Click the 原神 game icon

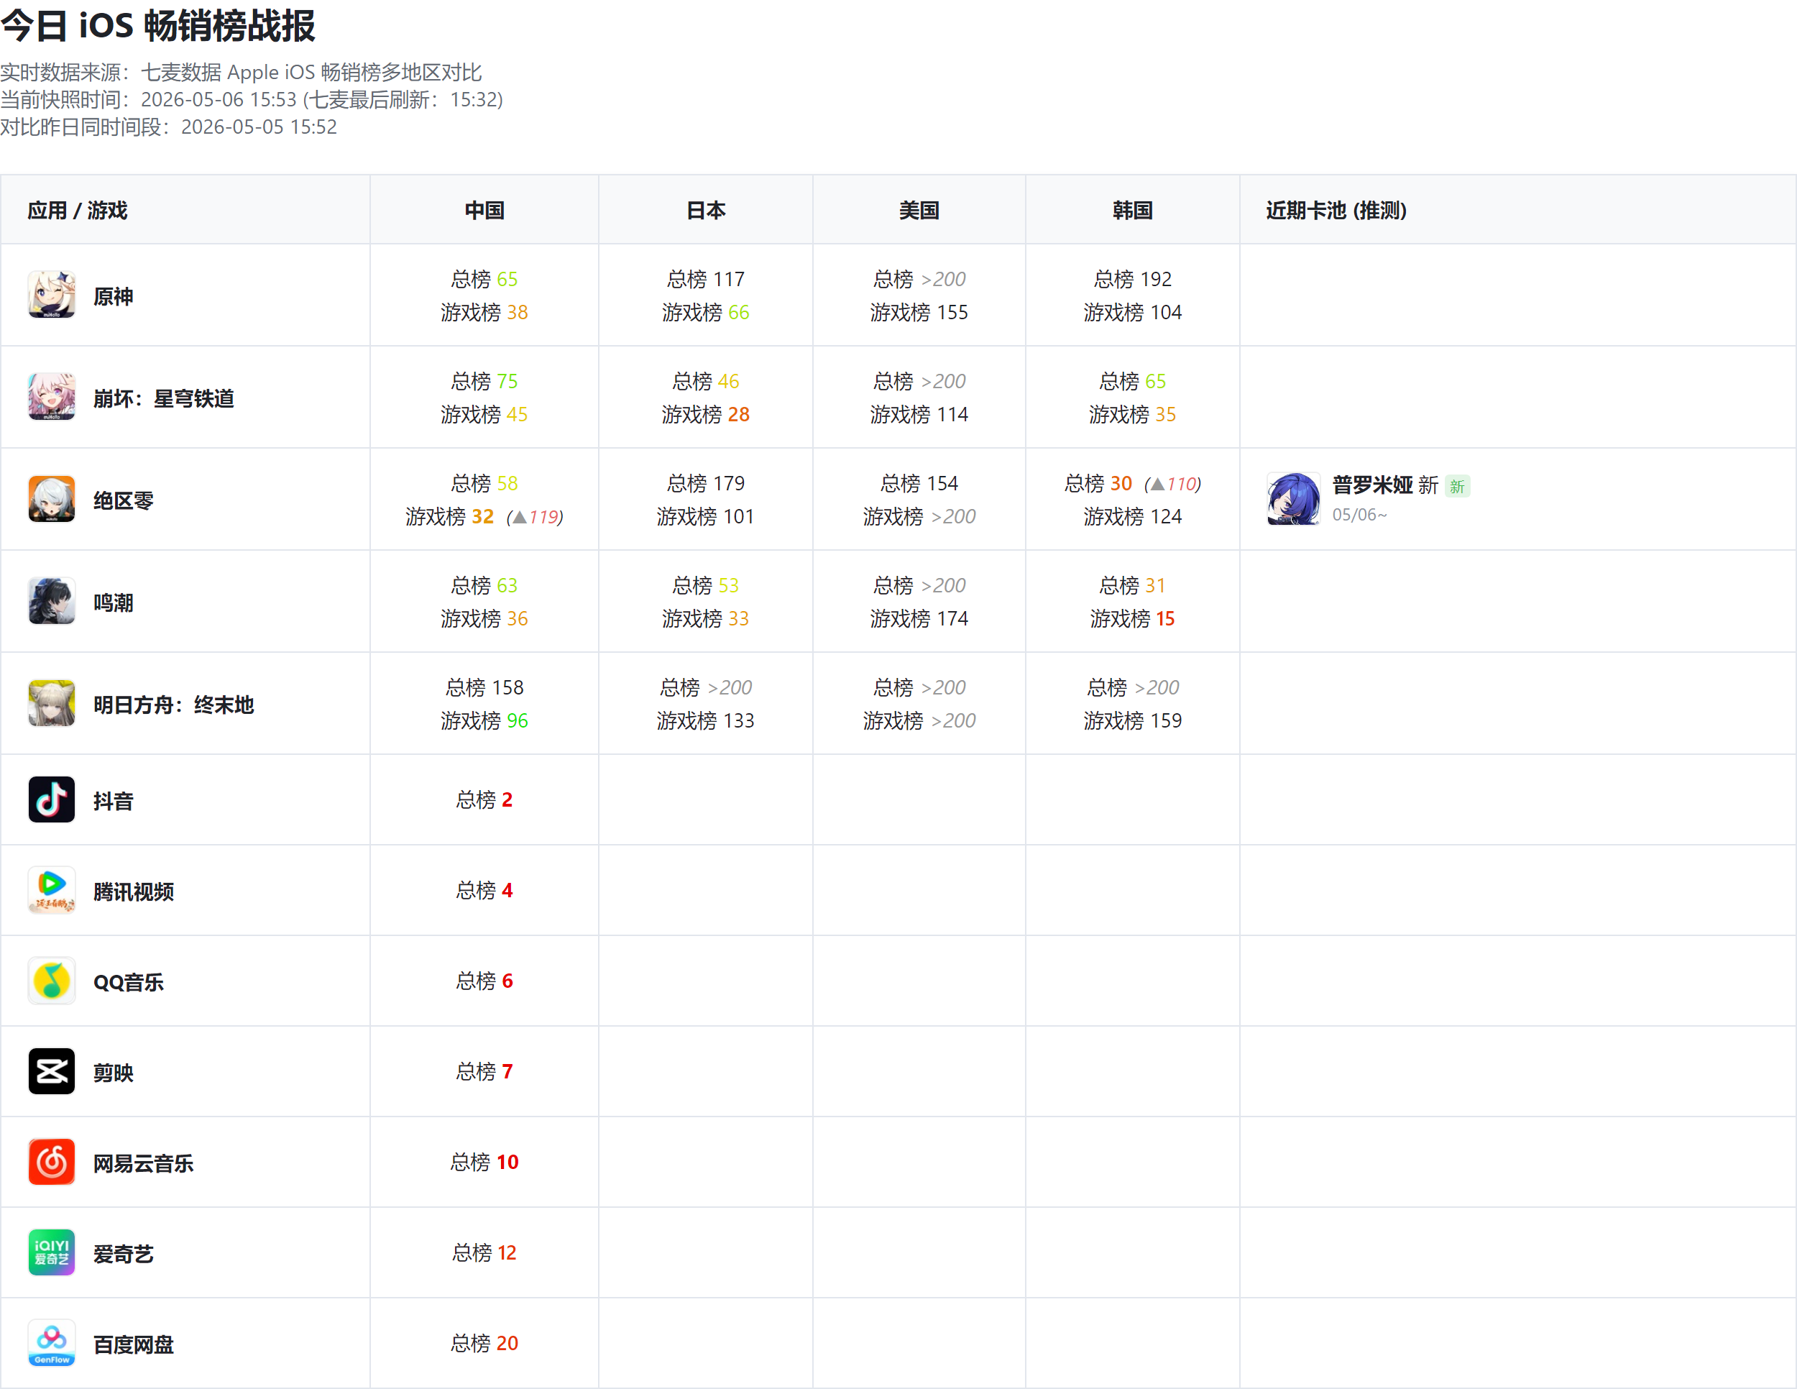(52, 295)
